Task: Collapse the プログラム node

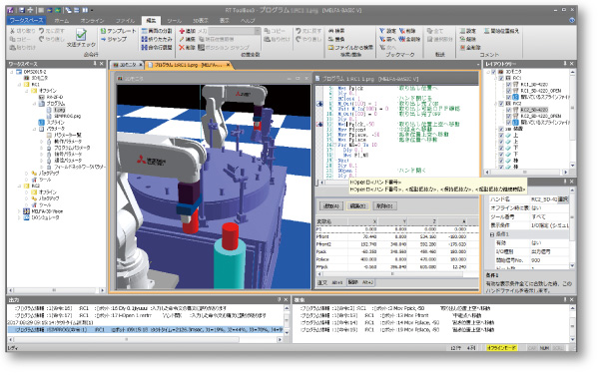Action: point(34,104)
